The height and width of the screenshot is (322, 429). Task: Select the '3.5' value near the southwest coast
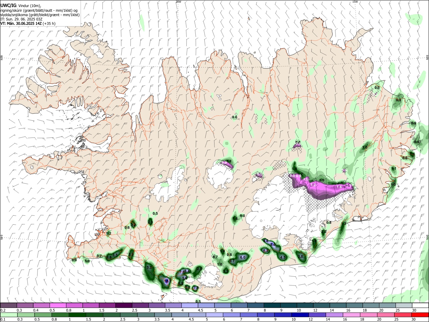click(115, 255)
